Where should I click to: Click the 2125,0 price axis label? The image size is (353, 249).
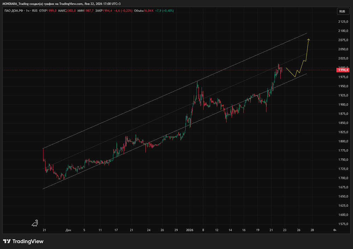343,22
